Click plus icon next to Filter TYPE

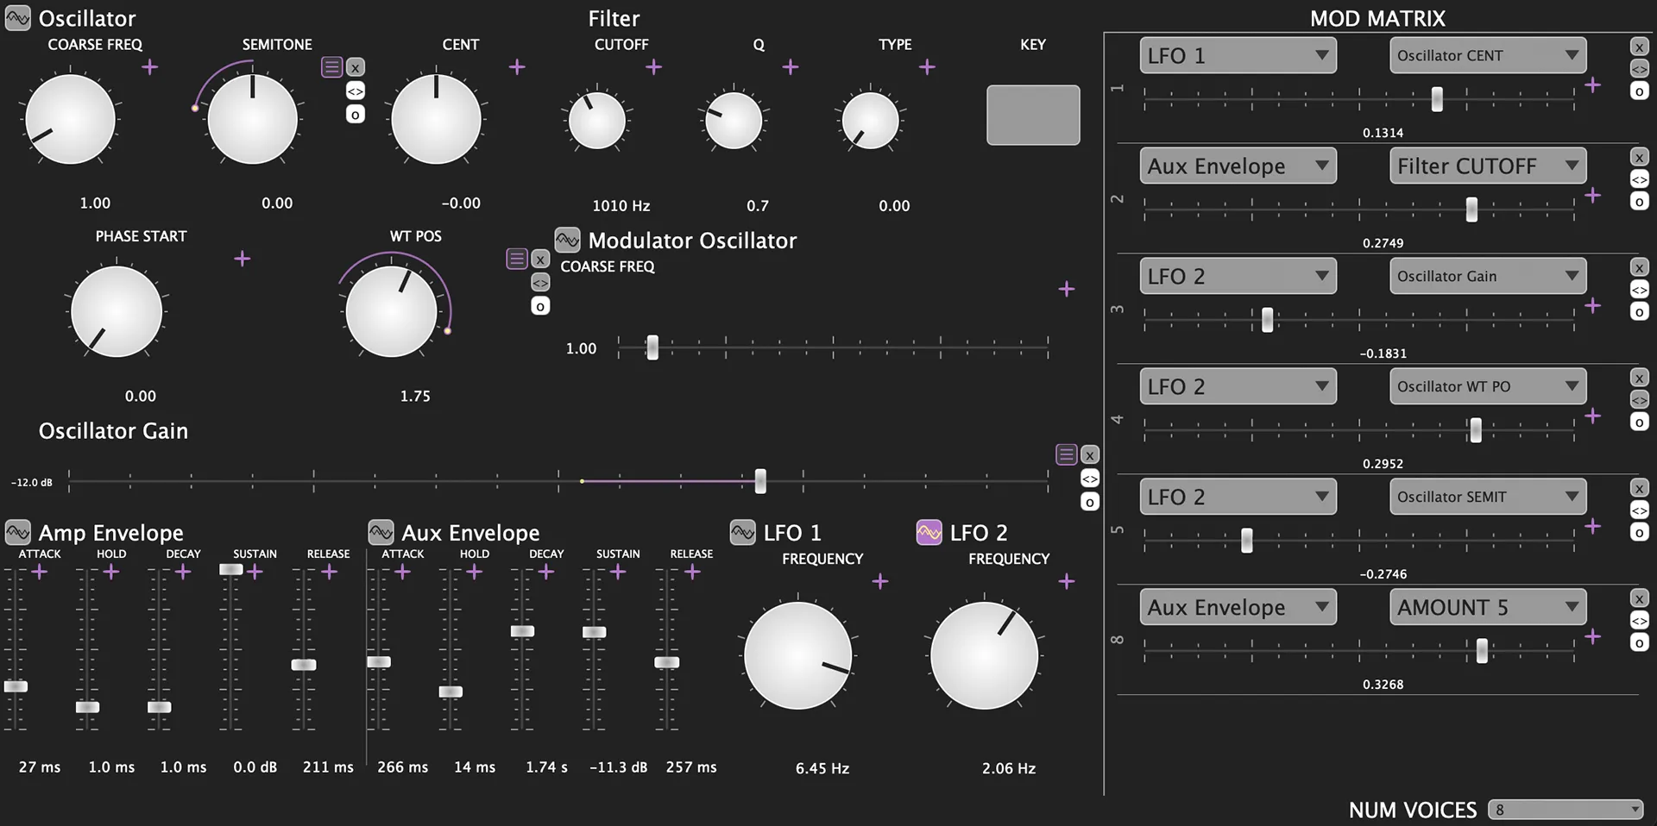[x=927, y=66]
